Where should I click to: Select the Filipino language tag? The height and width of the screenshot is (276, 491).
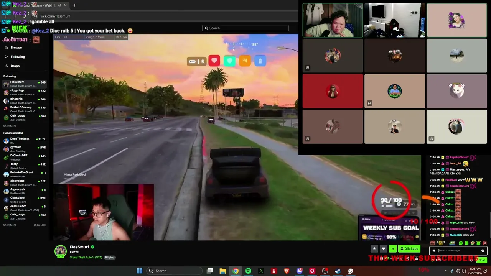[110, 258]
